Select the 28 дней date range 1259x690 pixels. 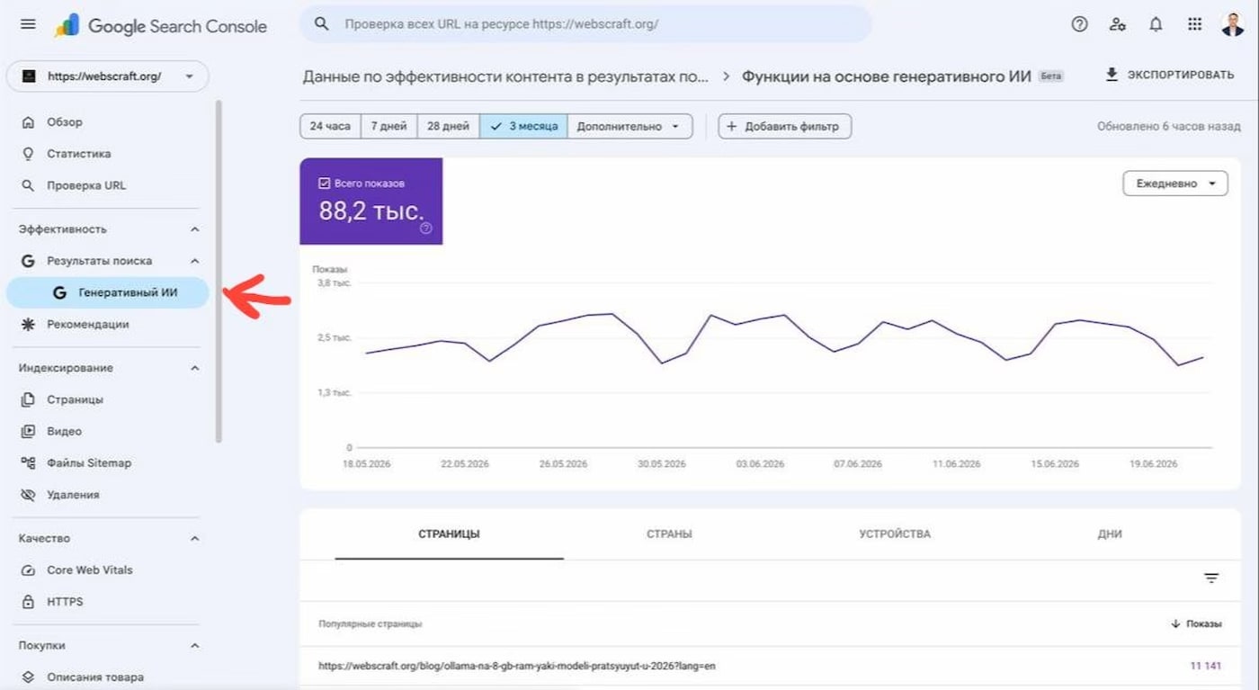pyautogui.click(x=448, y=127)
